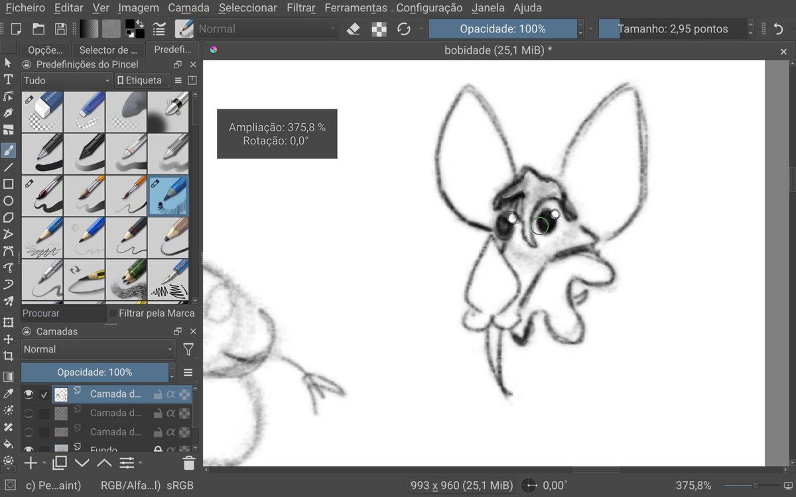The height and width of the screenshot is (497, 796).
Task: Show the second Camada layer
Action: 29,413
